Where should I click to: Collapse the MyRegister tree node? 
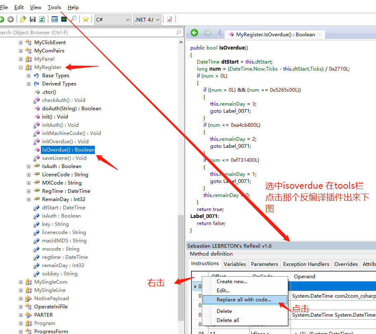point(21,67)
